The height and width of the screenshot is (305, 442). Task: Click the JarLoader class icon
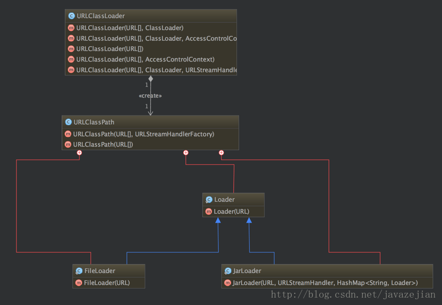click(x=227, y=271)
